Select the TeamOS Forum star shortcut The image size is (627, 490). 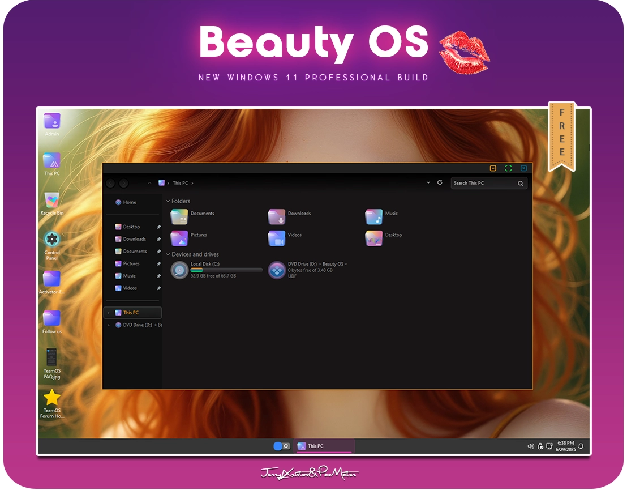coord(52,403)
